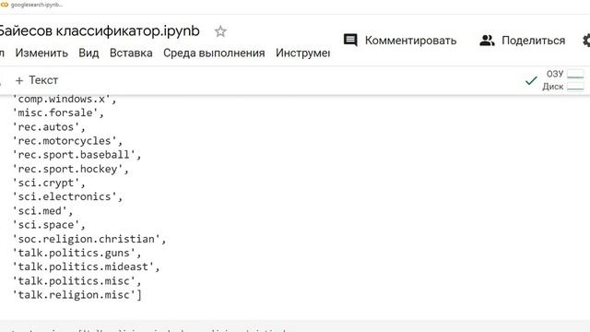
Task: Open the Инструменты menu
Action: [303, 53]
